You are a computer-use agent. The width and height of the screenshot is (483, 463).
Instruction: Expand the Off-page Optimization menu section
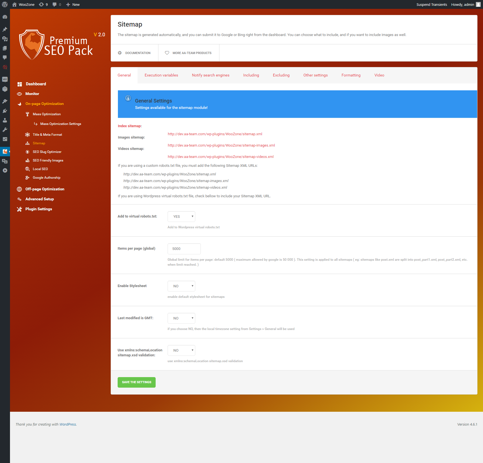(x=45, y=189)
